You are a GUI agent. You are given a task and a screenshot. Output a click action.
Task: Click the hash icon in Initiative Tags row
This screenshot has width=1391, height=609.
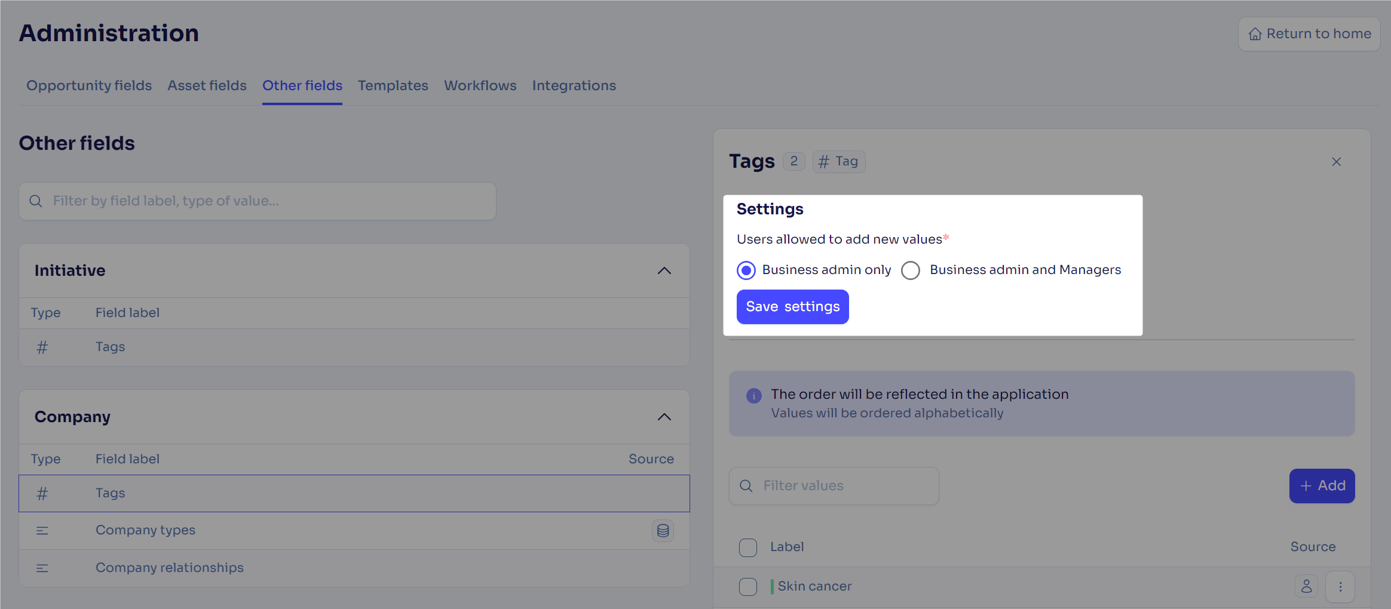click(x=42, y=347)
